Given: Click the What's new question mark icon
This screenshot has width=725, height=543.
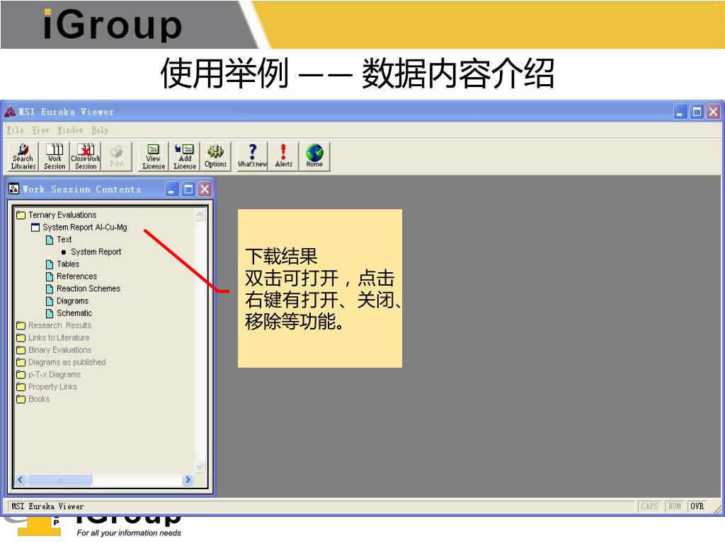Looking at the screenshot, I should coord(252,156).
